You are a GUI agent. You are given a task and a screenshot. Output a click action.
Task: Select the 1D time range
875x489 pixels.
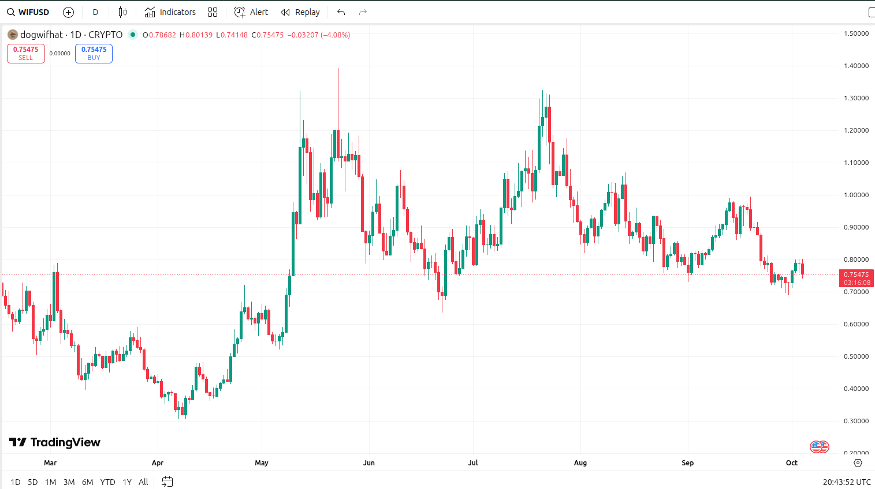16,482
